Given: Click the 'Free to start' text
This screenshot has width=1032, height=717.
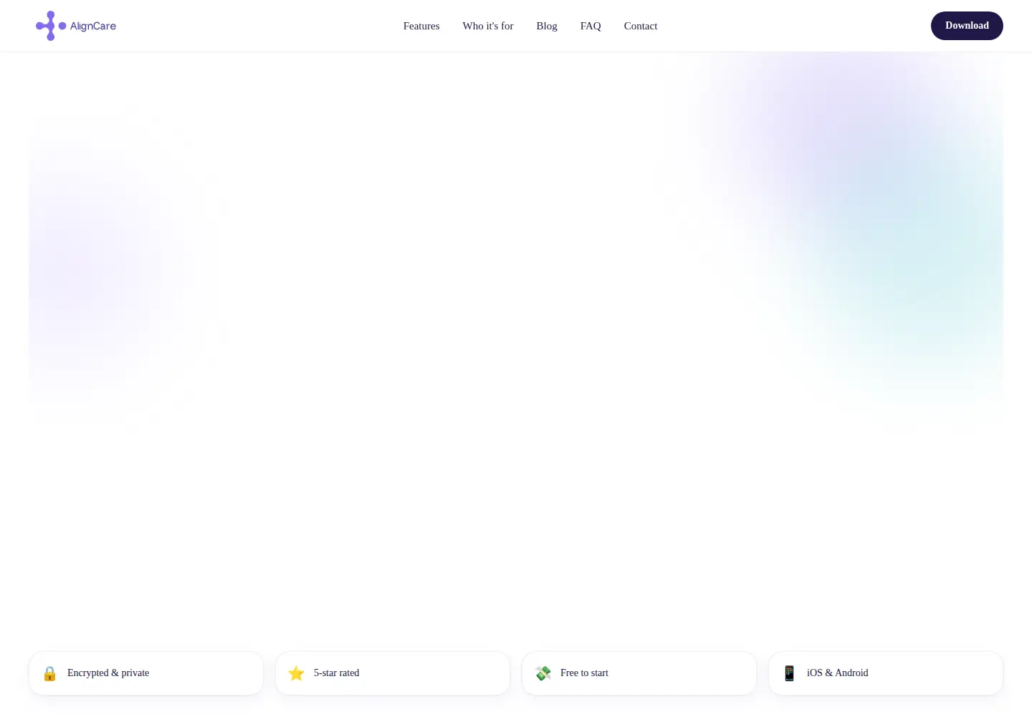Looking at the screenshot, I should point(584,673).
